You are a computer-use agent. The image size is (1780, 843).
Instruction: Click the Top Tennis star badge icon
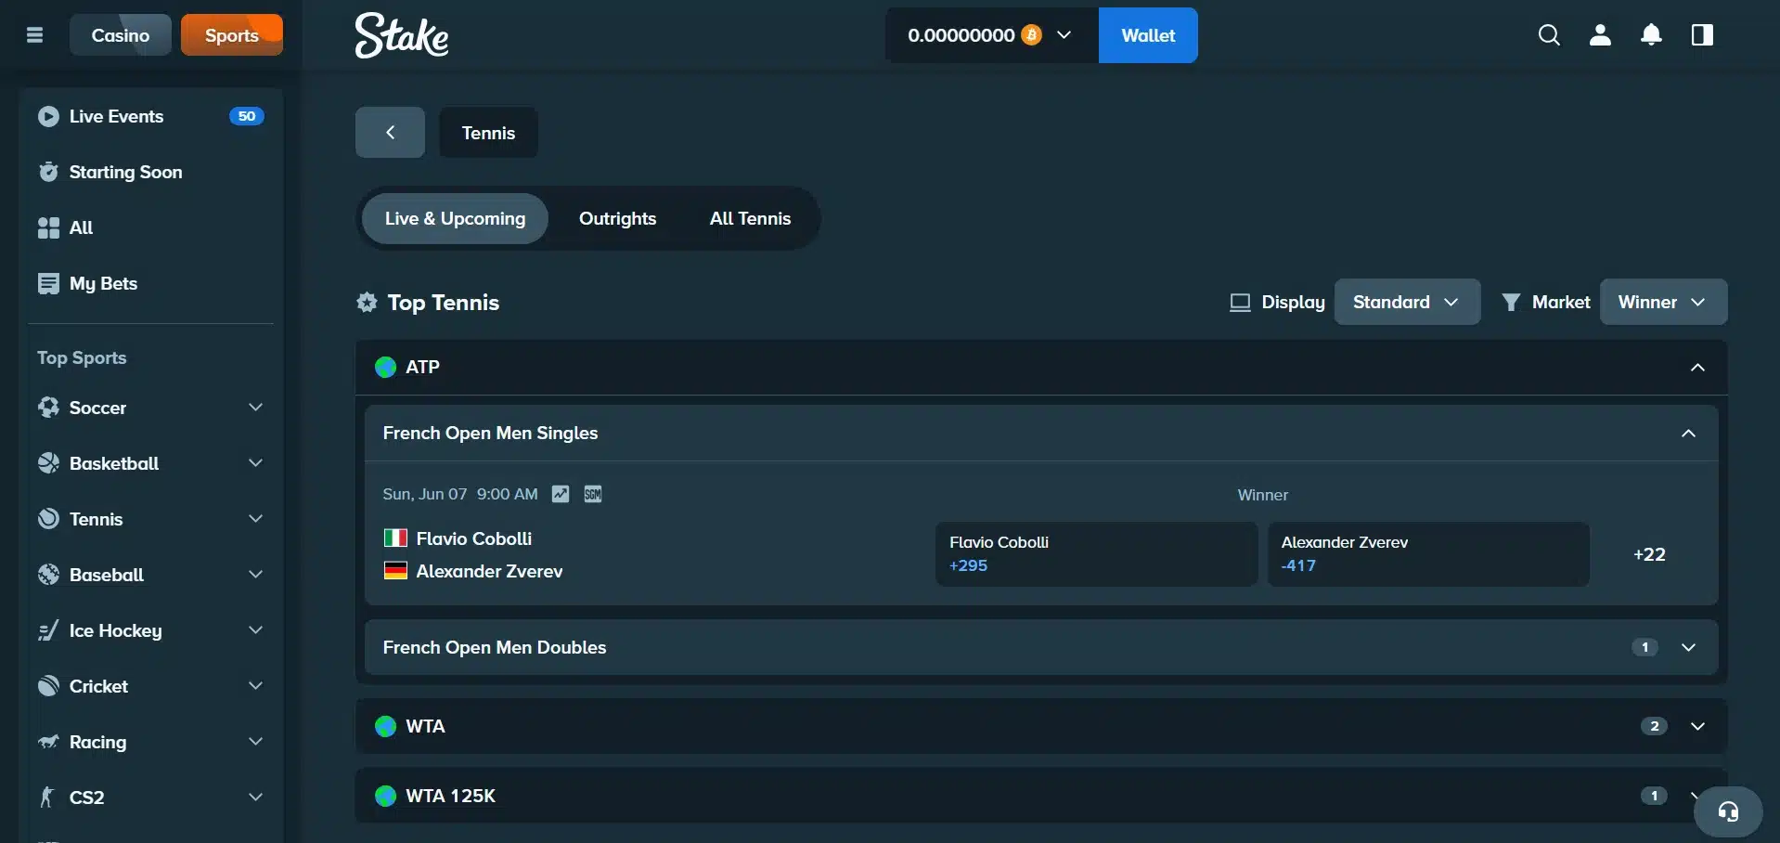coord(367,302)
